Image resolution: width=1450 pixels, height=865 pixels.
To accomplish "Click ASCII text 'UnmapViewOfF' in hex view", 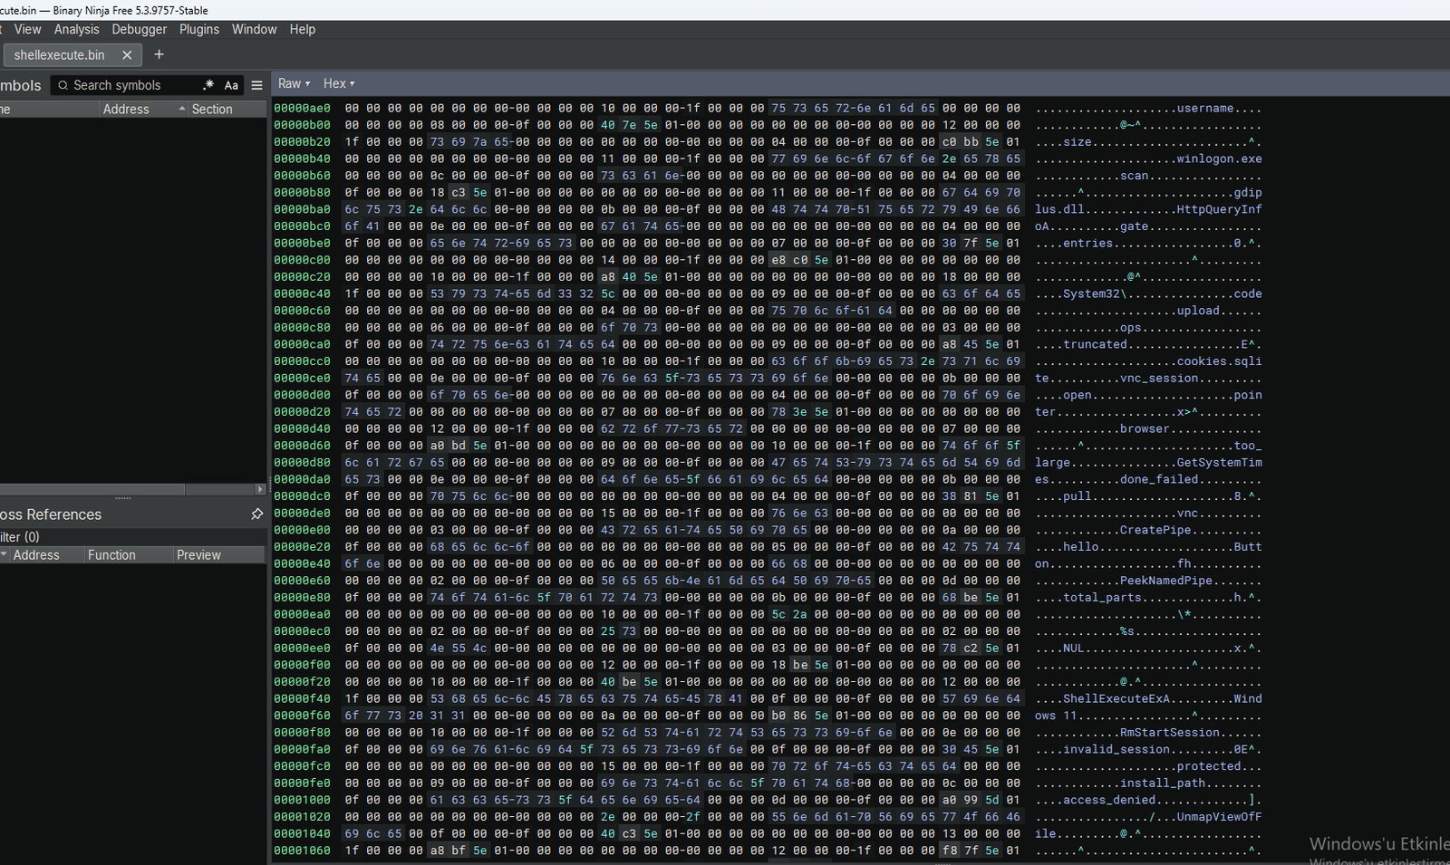I will click(1220, 817).
